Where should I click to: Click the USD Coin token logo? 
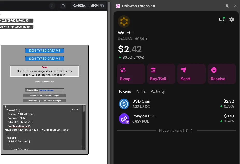(124, 103)
